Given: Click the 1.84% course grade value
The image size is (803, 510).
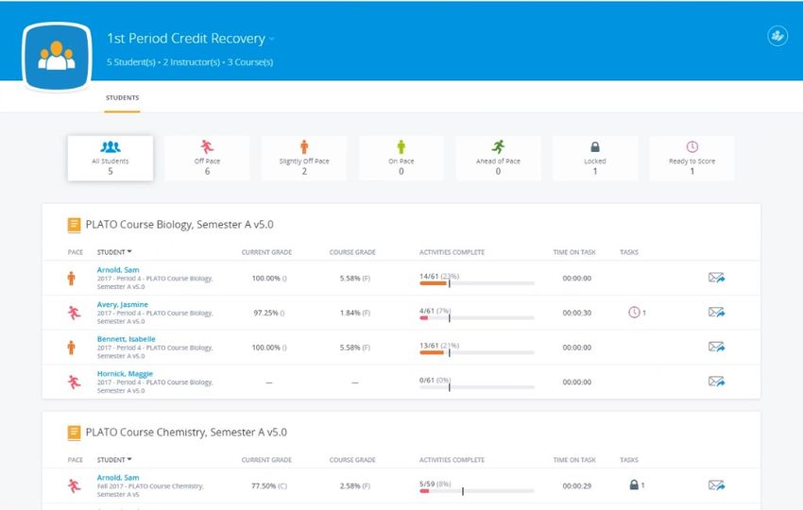Looking at the screenshot, I should point(355,313).
